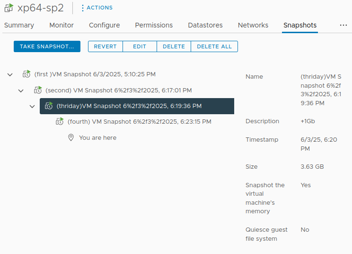Screen dimensions: 352x254
Task: Open the Actions menu
Action: [97, 8]
